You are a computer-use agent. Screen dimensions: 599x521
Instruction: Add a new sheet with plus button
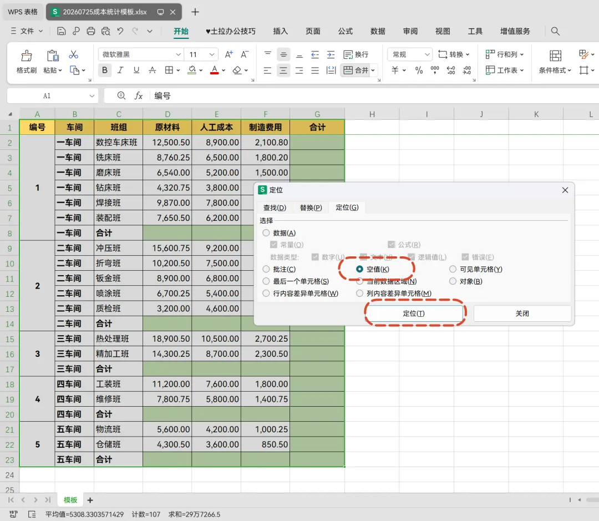(x=90, y=500)
